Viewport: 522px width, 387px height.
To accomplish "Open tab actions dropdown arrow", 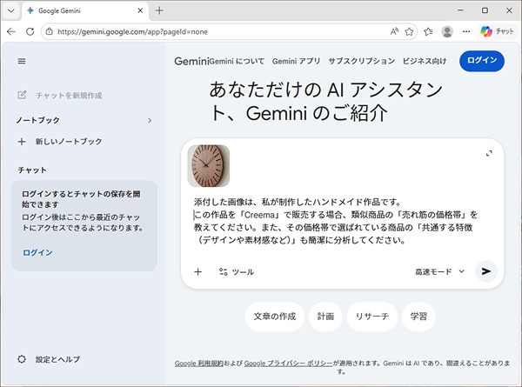I will click(x=11, y=10).
